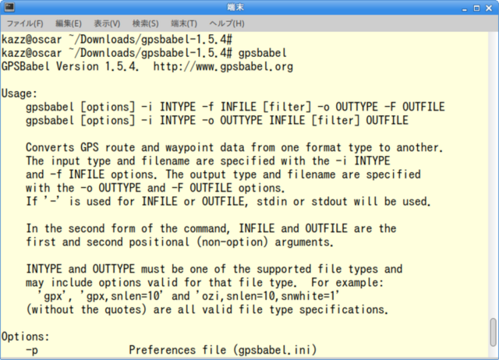Viewport: 499px width, 360px height.
Task: Click the 'Options:' heading text
Action: pyautogui.click(x=26, y=337)
